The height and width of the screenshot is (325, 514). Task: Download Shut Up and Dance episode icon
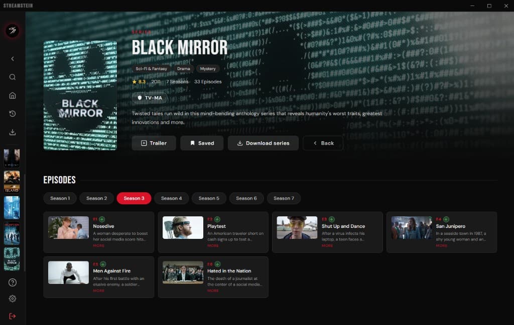click(331, 219)
